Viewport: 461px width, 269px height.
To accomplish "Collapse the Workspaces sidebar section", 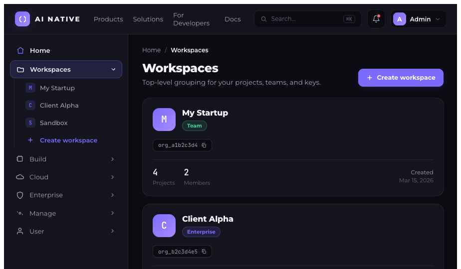I will pos(113,70).
